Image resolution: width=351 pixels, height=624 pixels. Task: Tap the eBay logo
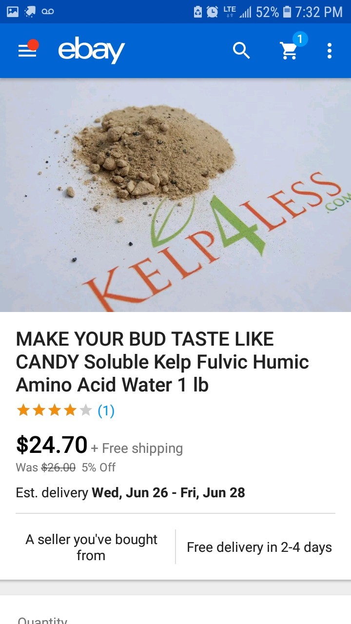click(91, 51)
